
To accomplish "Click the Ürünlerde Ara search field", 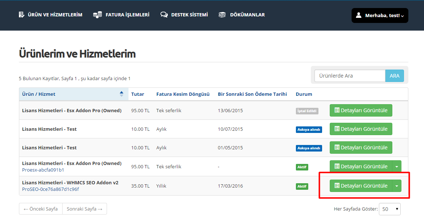I will tap(349, 76).
